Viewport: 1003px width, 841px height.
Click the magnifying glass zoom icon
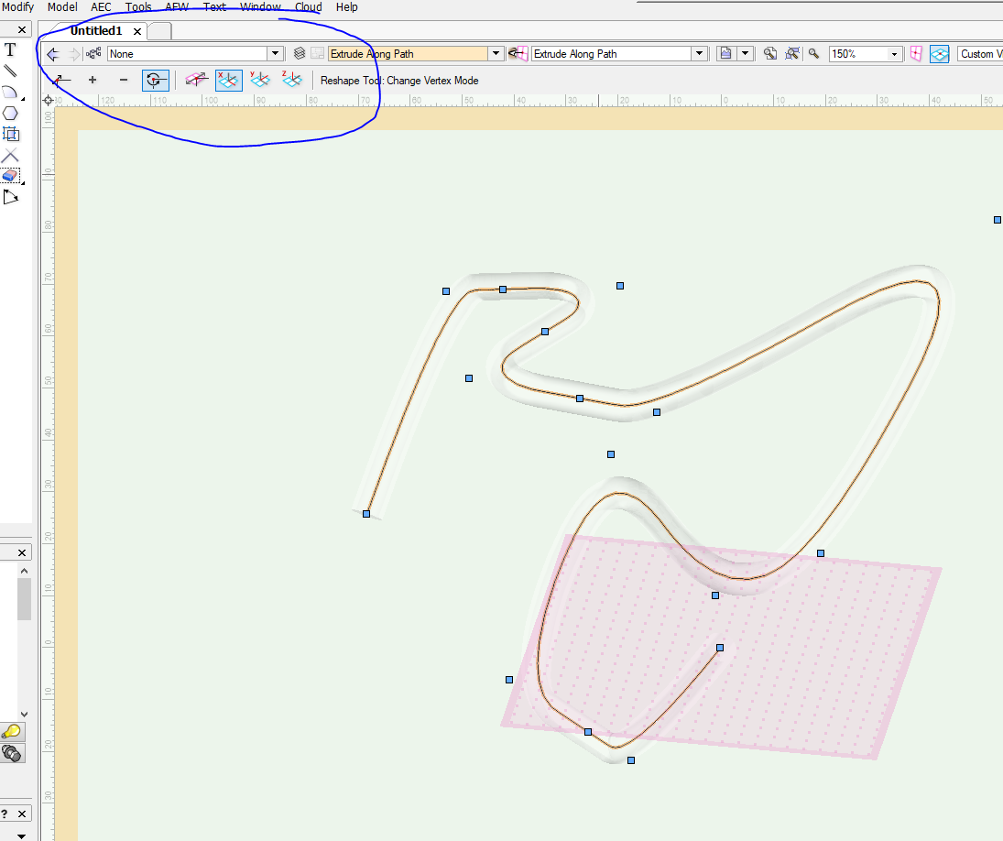pyautogui.click(x=813, y=53)
